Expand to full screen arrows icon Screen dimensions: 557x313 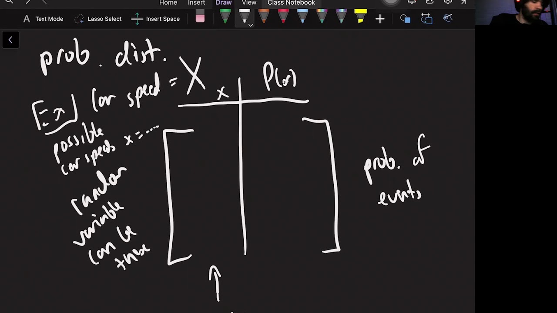pyautogui.click(x=464, y=2)
